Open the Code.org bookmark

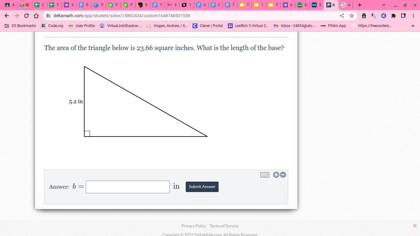click(x=52, y=26)
